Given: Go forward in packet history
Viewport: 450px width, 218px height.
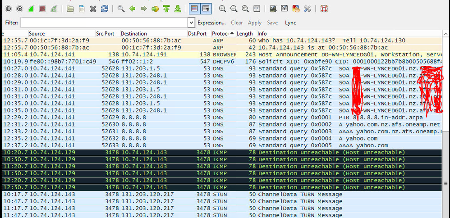Looking at the screenshot, I should (x=144, y=9).
